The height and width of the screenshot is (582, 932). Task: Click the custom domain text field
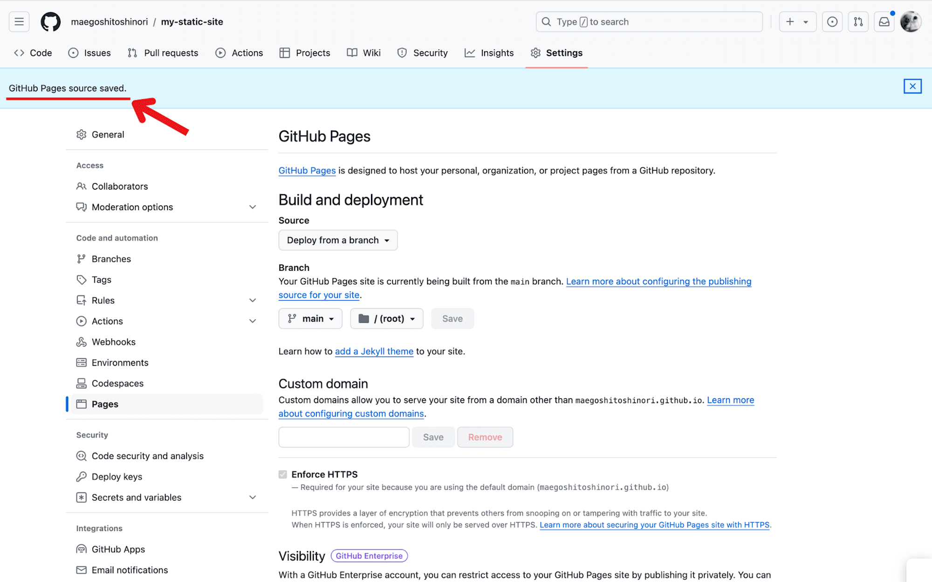(x=344, y=437)
